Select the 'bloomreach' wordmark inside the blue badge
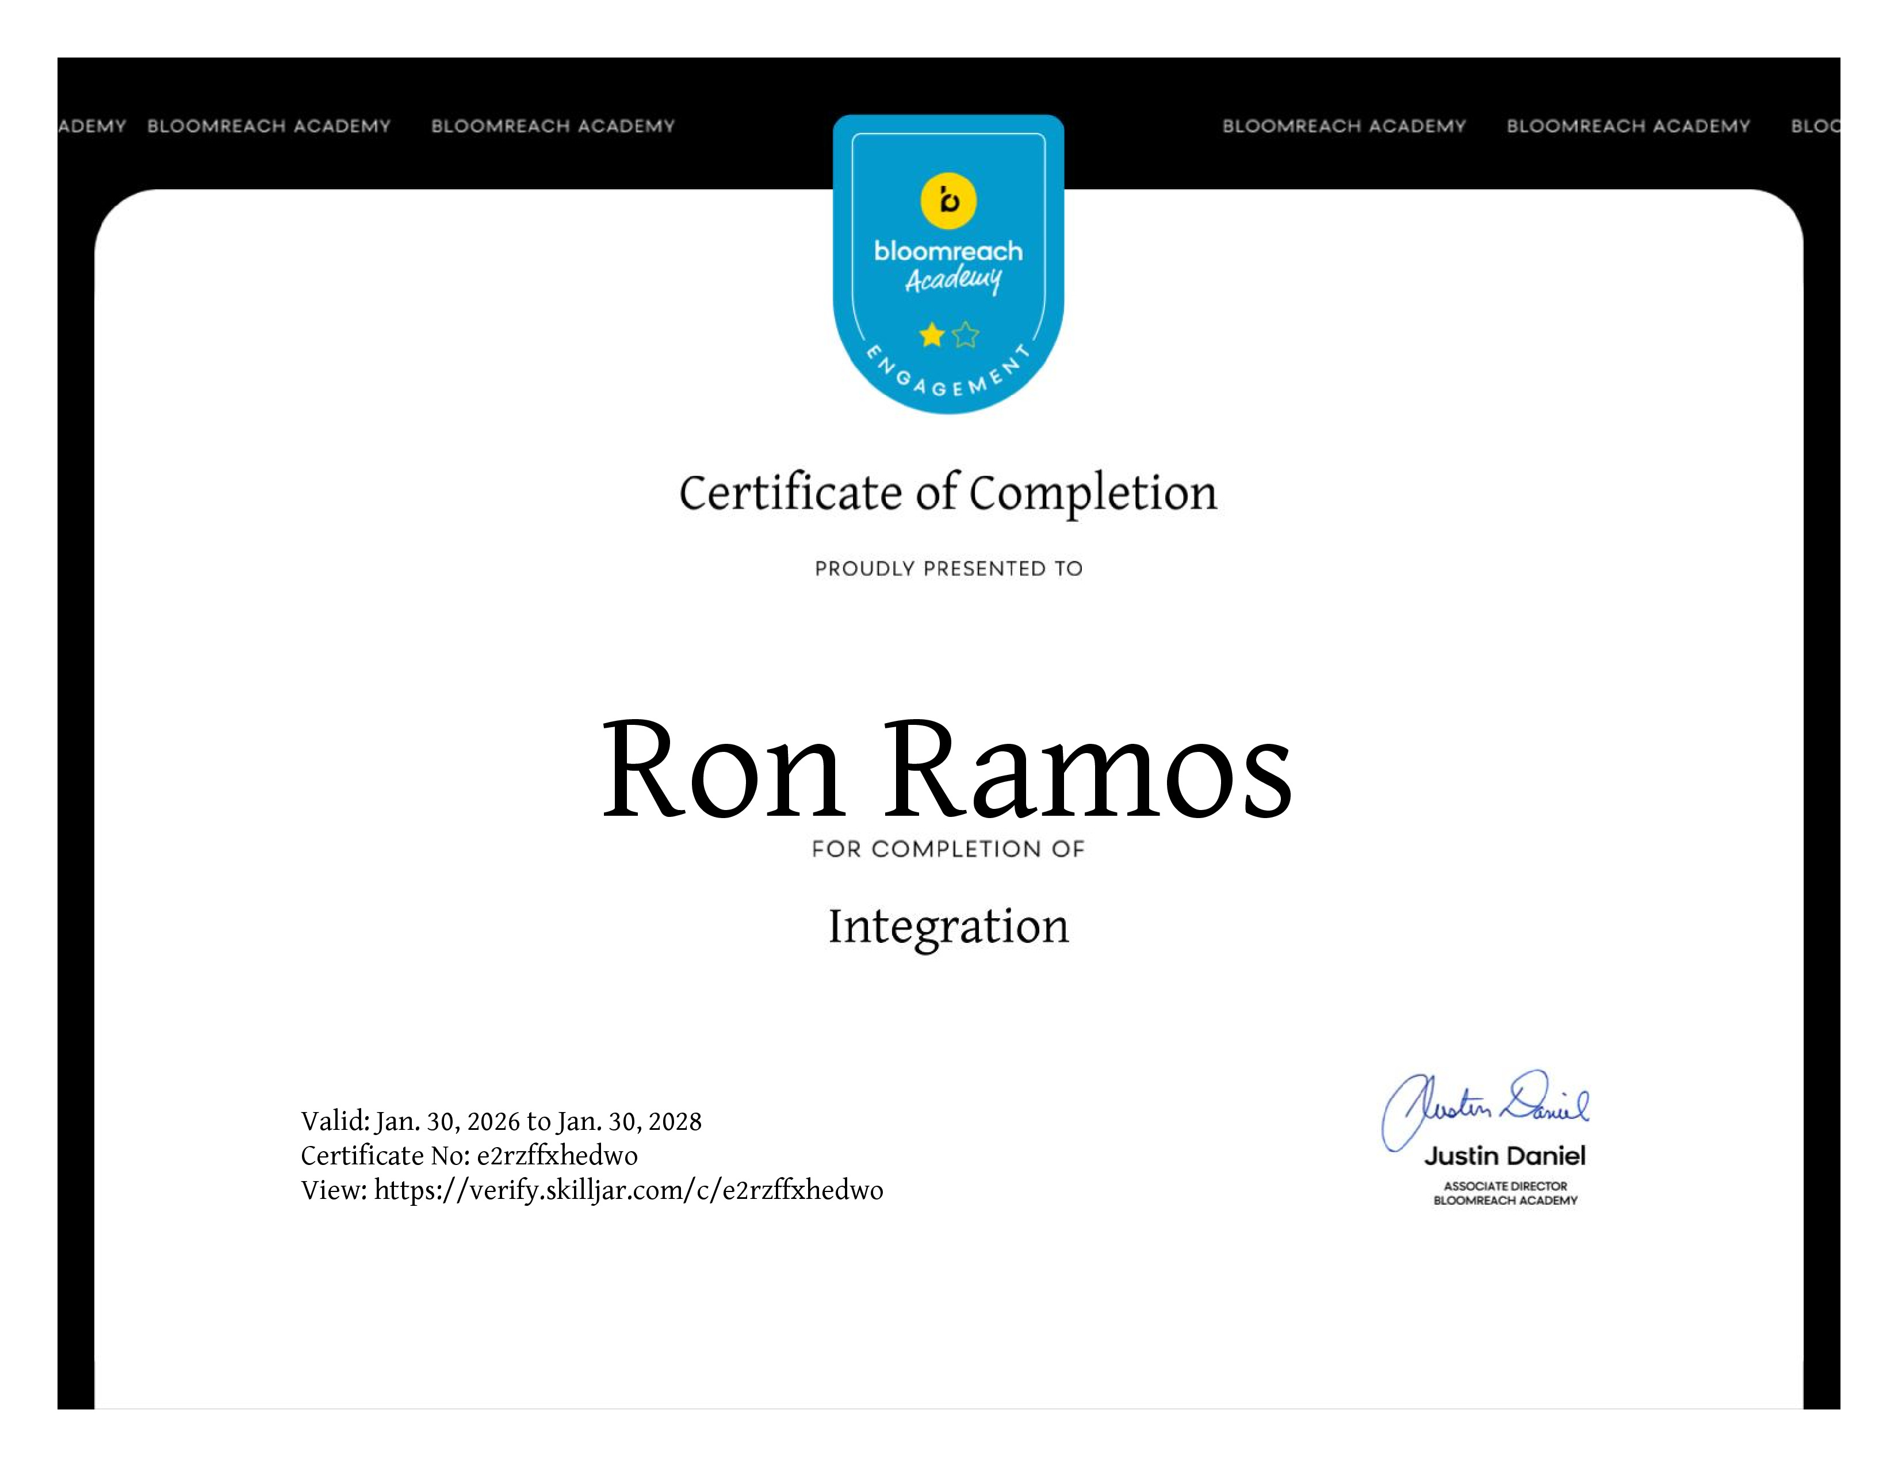This screenshot has width=1898, height=1467. 948,251
